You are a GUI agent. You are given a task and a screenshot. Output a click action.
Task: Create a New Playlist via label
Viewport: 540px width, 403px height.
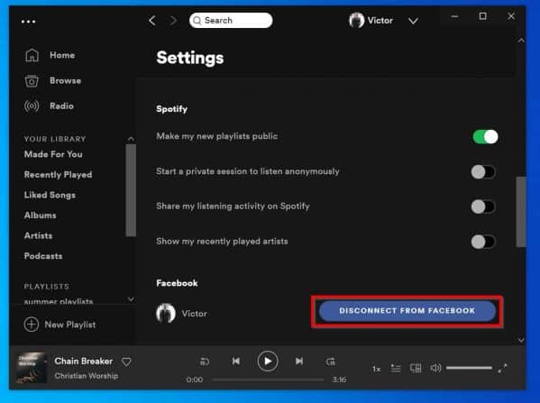[x=70, y=325]
